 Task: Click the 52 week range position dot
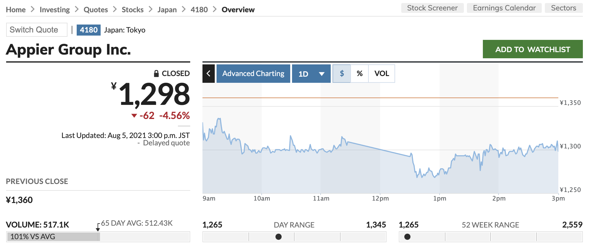point(407,237)
